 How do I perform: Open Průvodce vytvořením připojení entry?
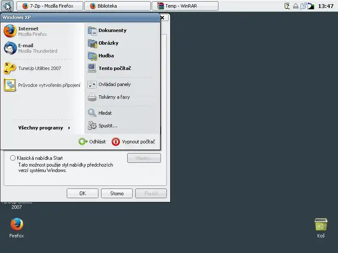point(43,85)
